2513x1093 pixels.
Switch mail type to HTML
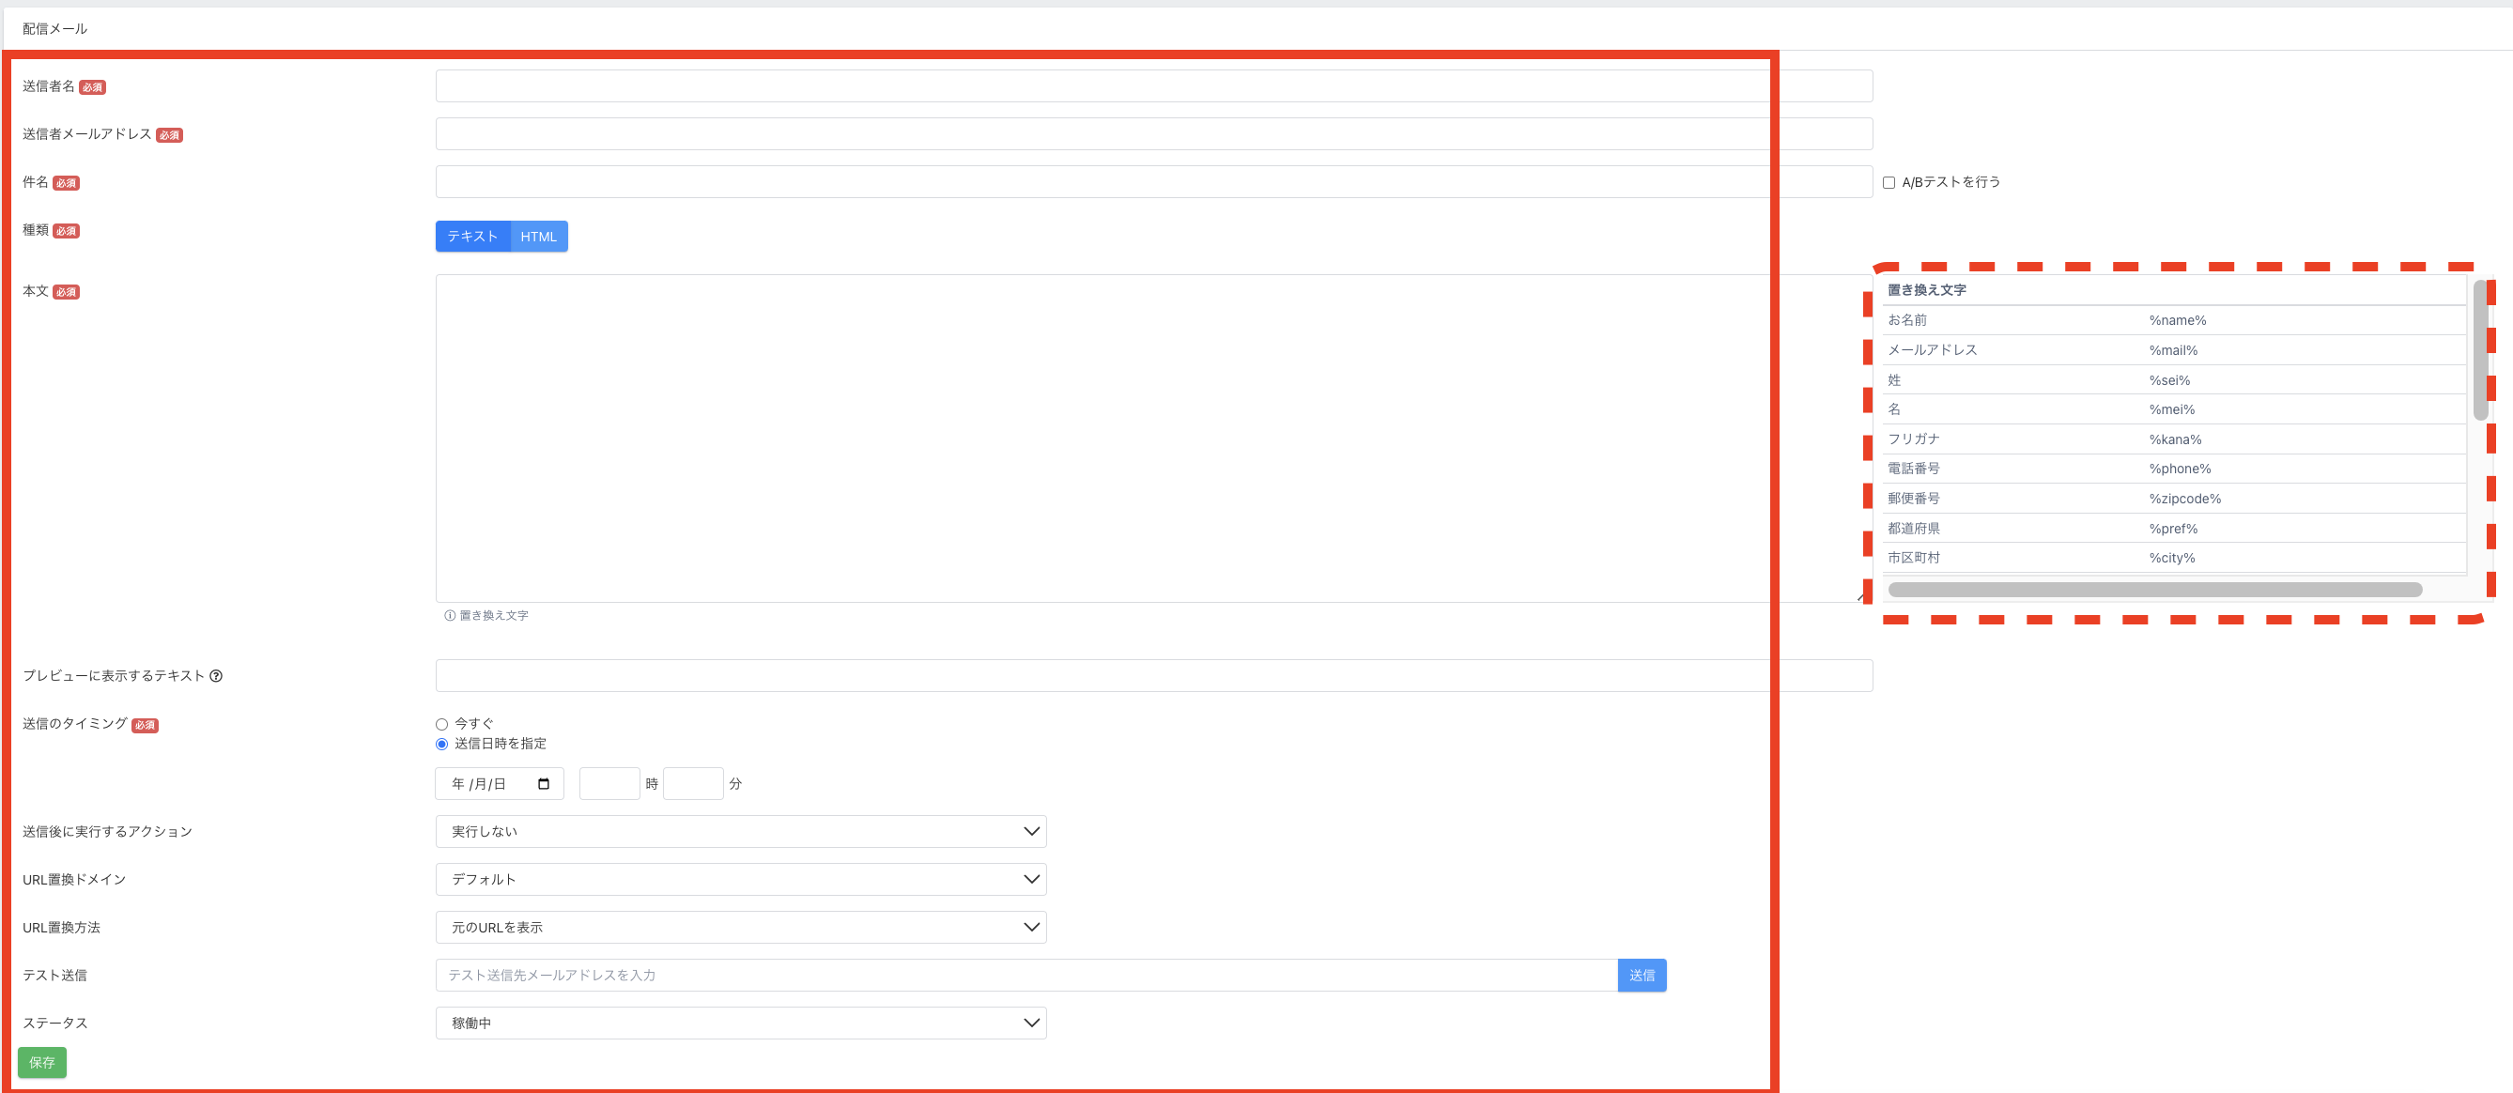tap(538, 237)
